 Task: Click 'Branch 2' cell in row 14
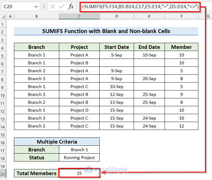[36, 126]
